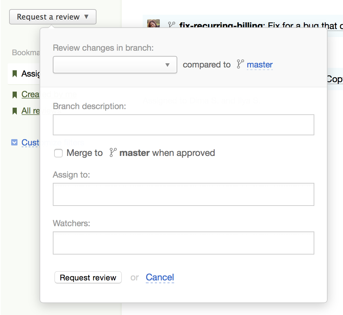Image resolution: width=343 pixels, height=315 pixels.
Task: Click the Watchers input field
Action: tap(183, 243)
